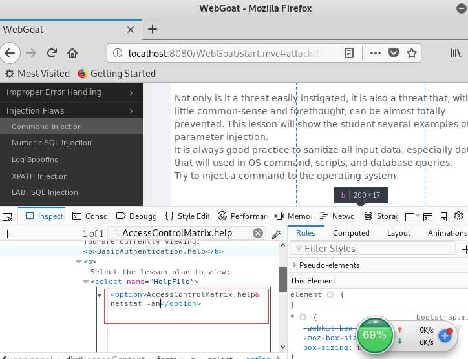Screen dimensions: 468x359
Task: Bookmark this page with the star
Action: (412, 53)
